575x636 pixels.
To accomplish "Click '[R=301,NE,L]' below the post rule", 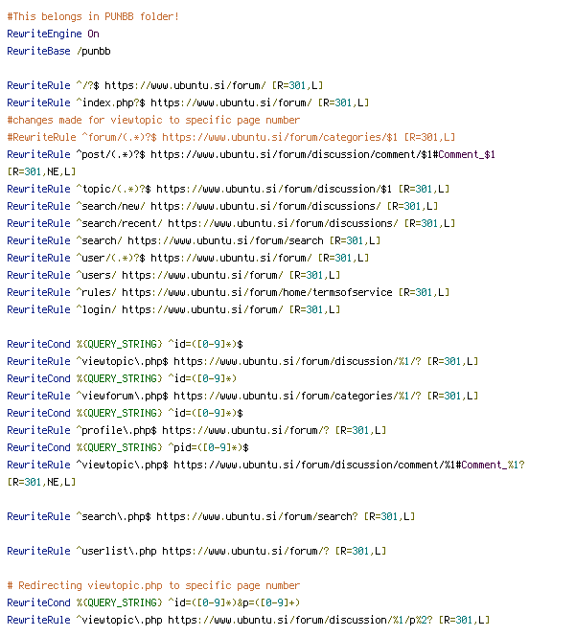I will point(41,171).
